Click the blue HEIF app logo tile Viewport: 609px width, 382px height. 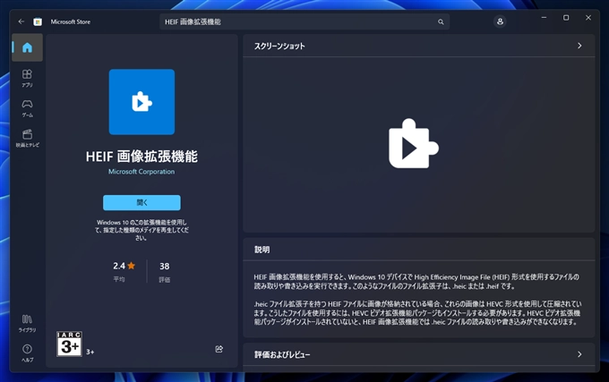142,102
